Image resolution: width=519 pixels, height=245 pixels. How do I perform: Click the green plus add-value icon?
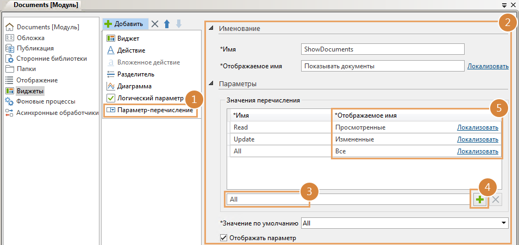[479, 199]
